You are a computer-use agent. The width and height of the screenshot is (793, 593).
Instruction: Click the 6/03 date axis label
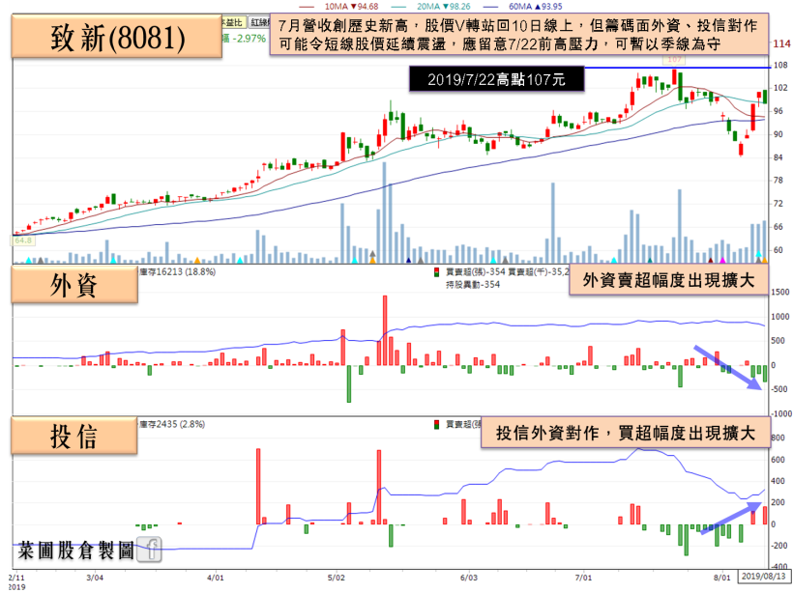click(x=469, y=578)
